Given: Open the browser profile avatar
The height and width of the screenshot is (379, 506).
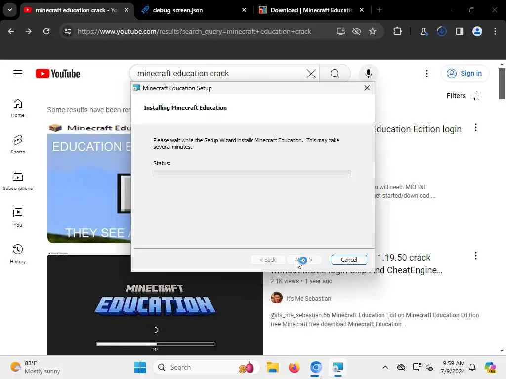Looking at the screenshot, I should 477,31.
